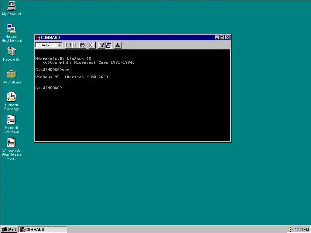Click the 'C:\WINDOWS>ver' command line
Image resolution: width=311 pixels, height=233 pixels.
(52, 70)
